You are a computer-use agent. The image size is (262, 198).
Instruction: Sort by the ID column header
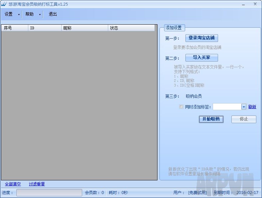click(45, 28)
